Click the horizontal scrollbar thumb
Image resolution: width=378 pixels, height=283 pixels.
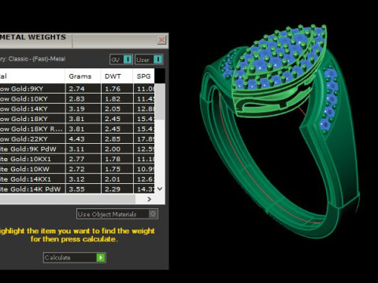coord(67,199)
